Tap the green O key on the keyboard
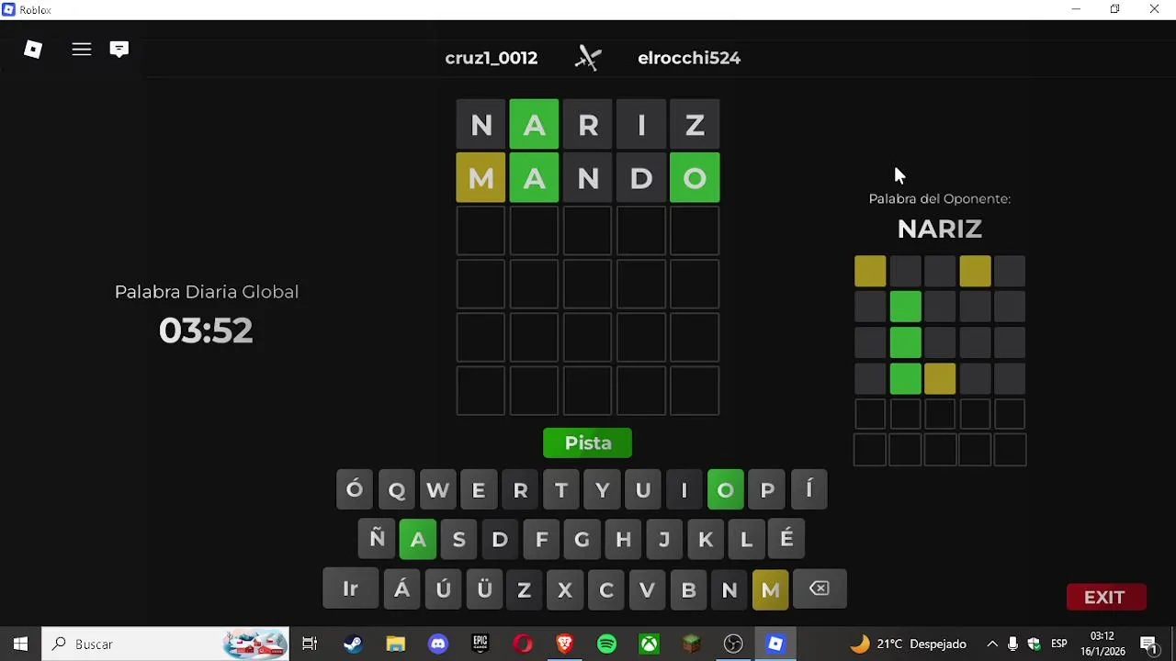The image size is (1176, 661). click(726, 490)
